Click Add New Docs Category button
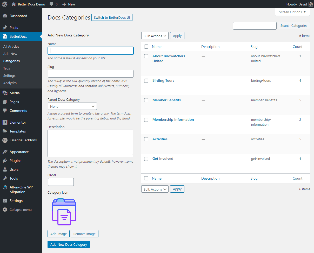314x253 pixels. tap(69, 244)
